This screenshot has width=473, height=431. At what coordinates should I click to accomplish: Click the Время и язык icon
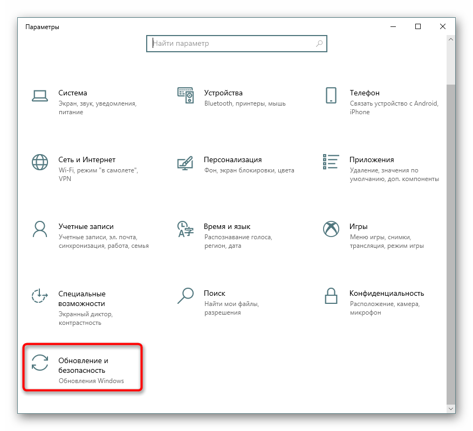185,228
